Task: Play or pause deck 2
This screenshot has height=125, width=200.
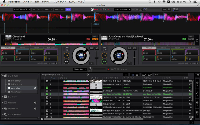Action: (x=104, y=62)
